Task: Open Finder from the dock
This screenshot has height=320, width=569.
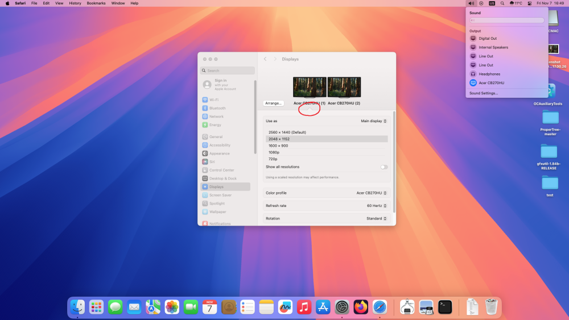Action: 77,307
